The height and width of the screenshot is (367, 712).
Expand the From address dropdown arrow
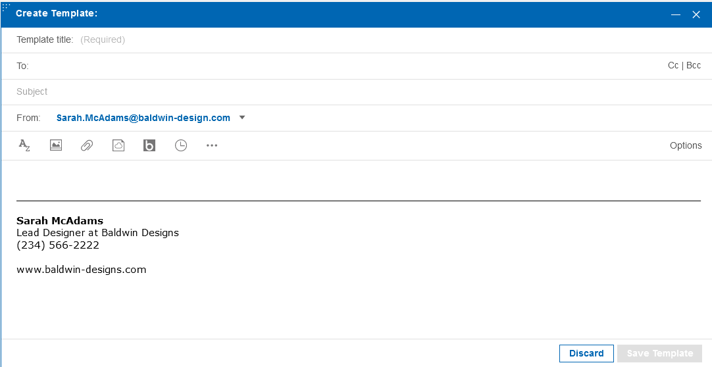[x=242, y=118]
